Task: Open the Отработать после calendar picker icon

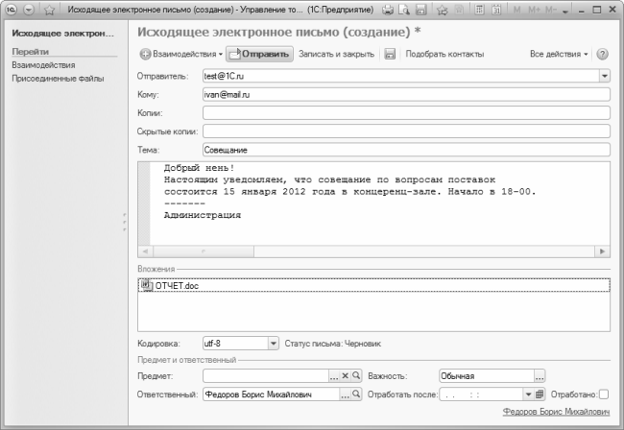Action: click(540, 394)
